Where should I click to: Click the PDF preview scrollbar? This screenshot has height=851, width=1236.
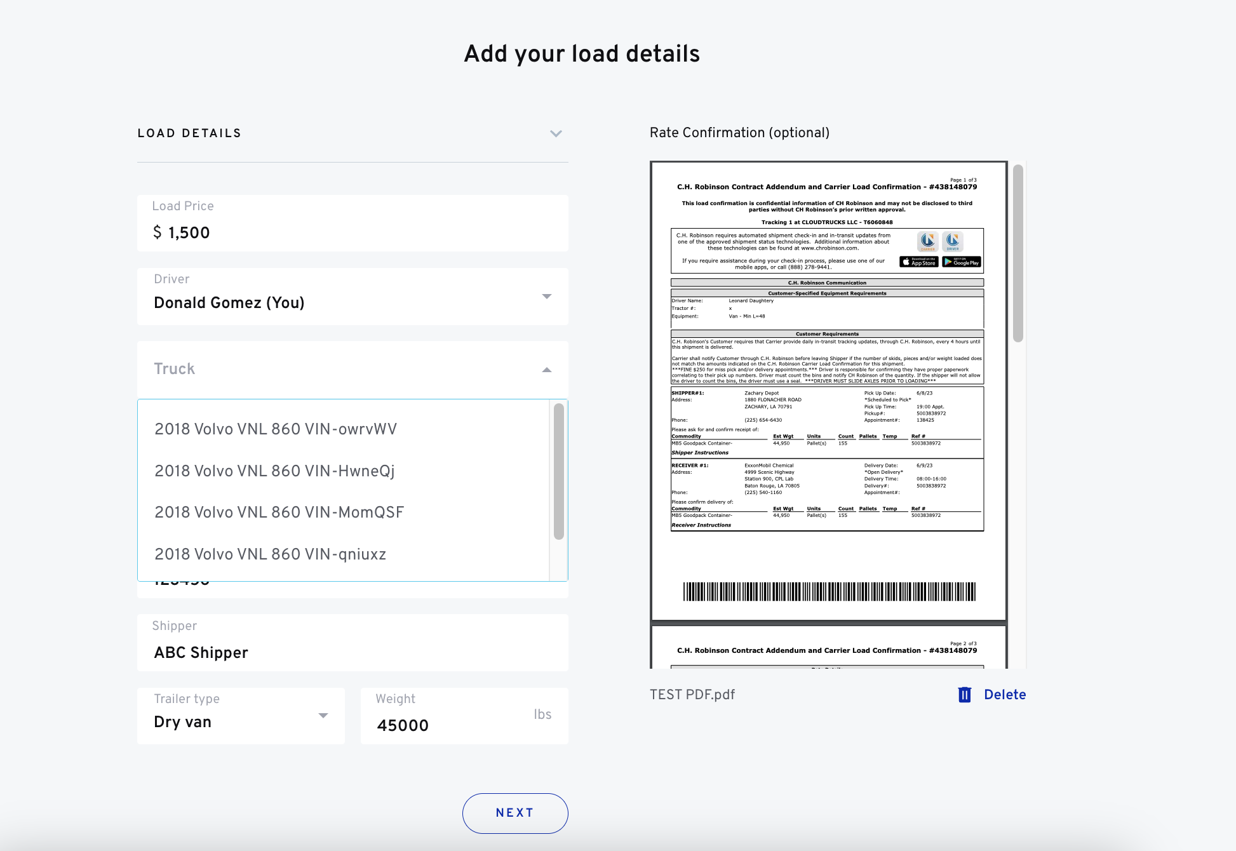tap(1018, 253)
